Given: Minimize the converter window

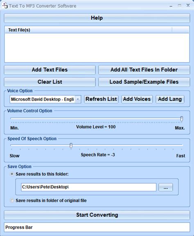Looking at the screenshot, I should tap(171, 6).
